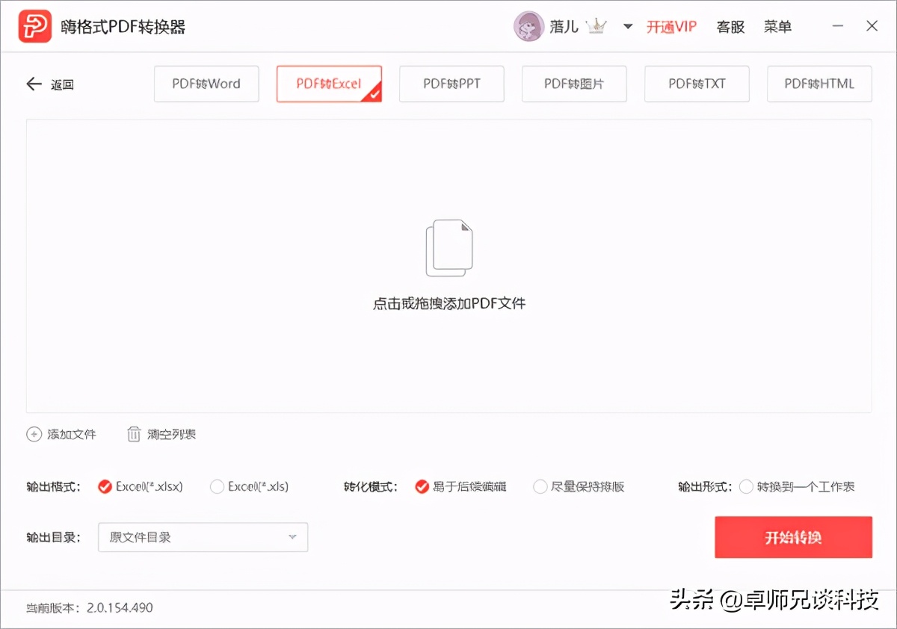The width and height of the screenshot is (897, 629).
Task: Click 点击或拖拽添加PDF文件 text
Action: pos(449,304)
